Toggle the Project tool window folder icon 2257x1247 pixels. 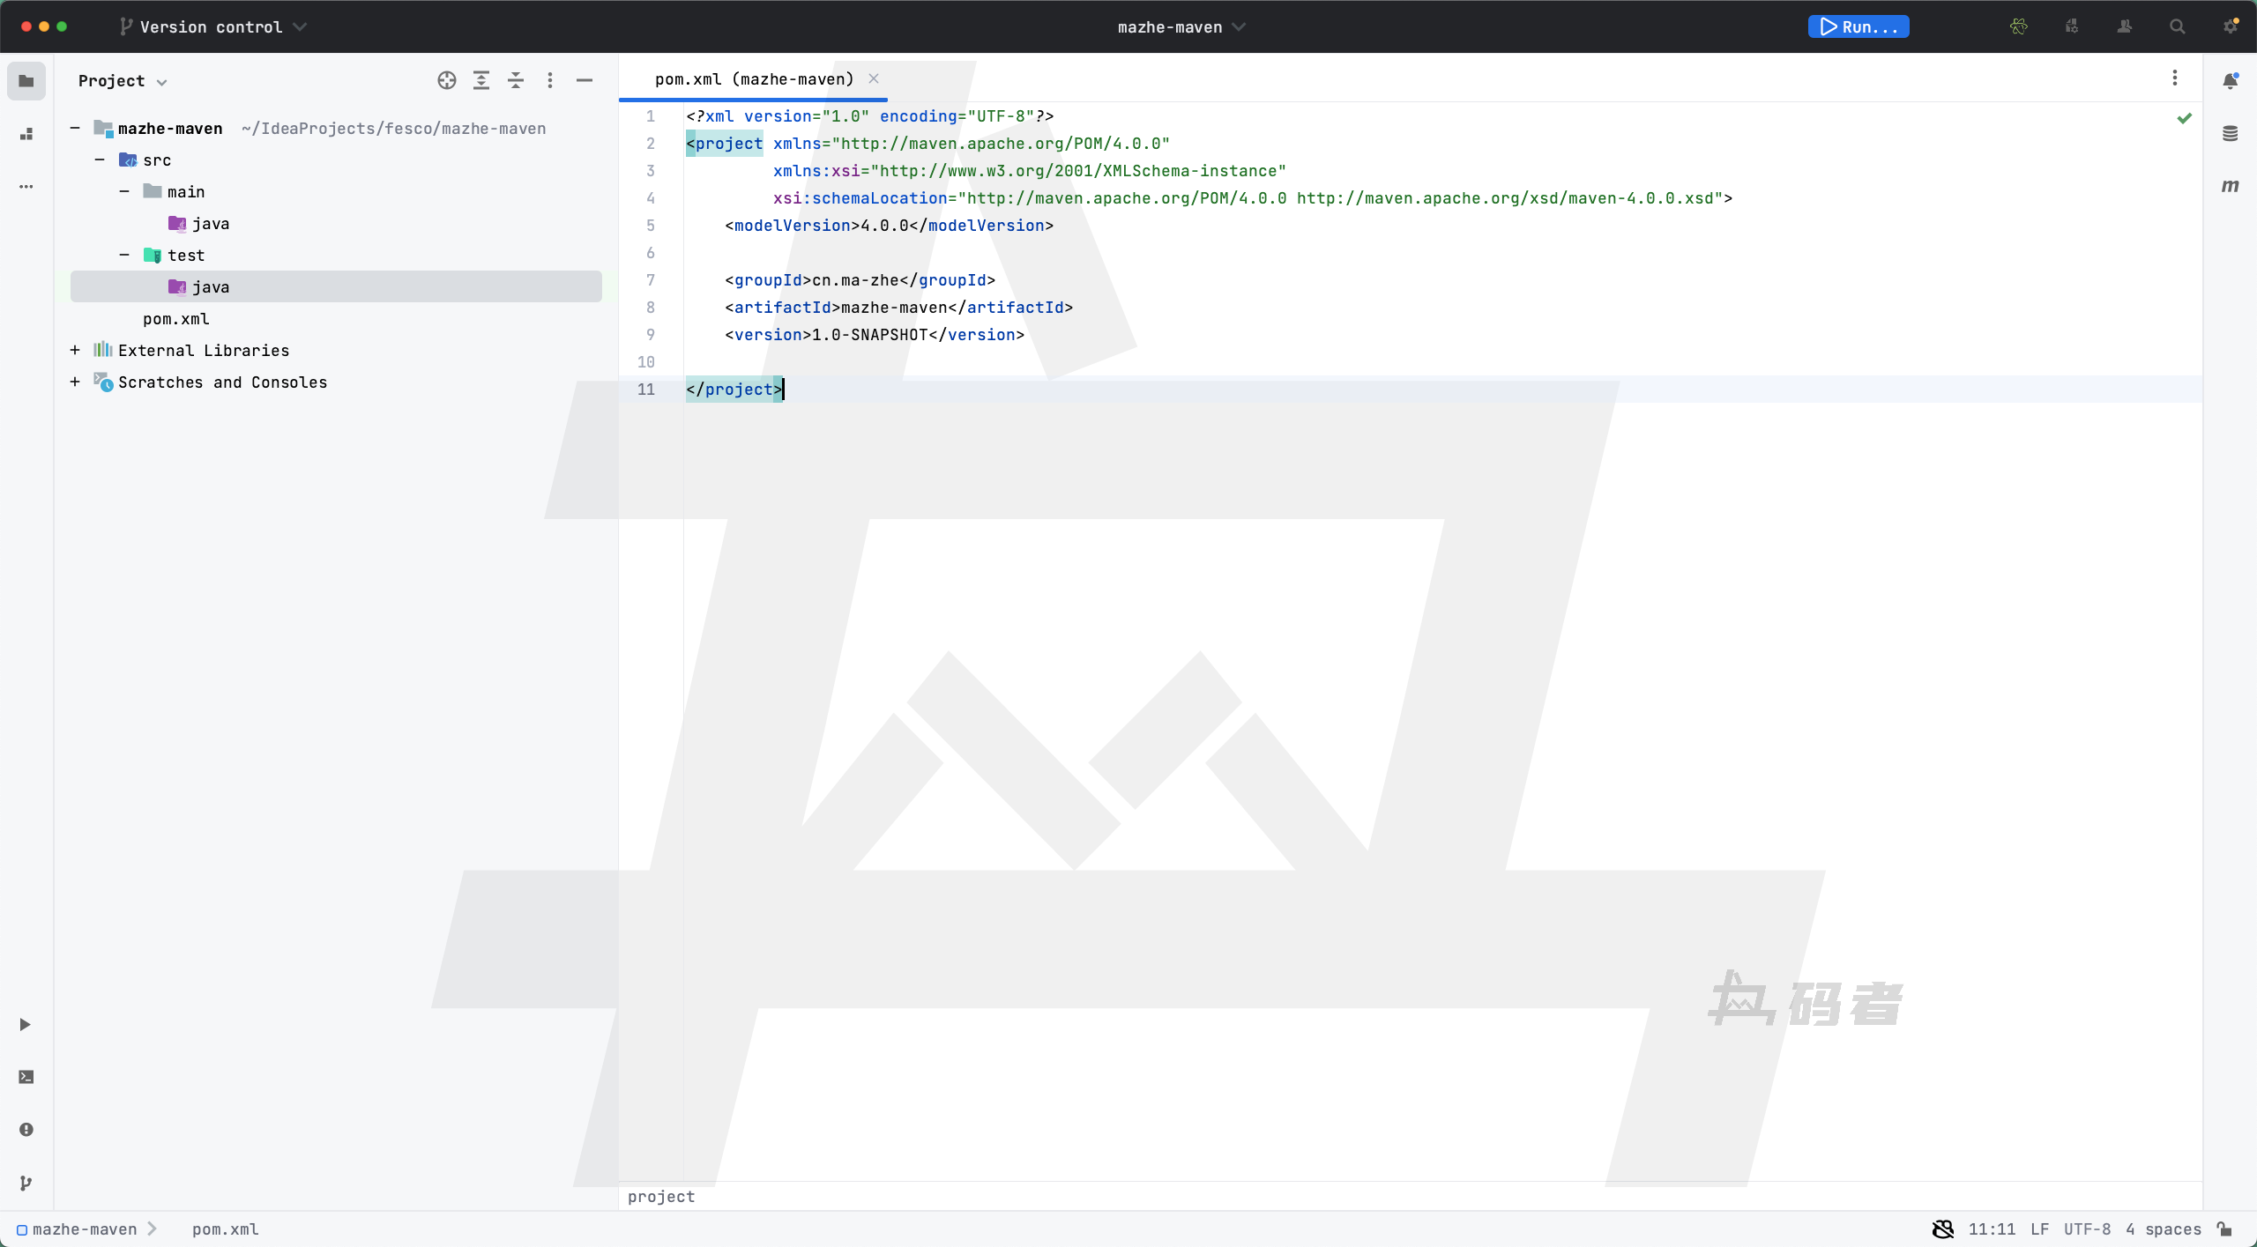click(26, 81)
